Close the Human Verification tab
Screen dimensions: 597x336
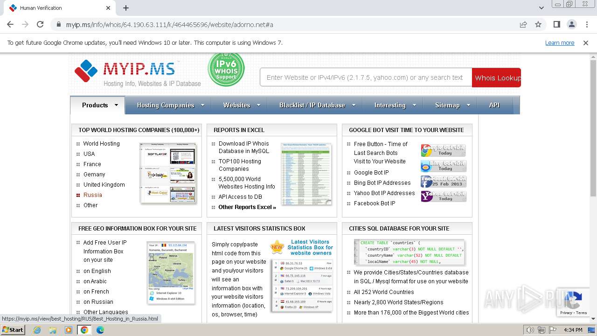pos(108,8)
